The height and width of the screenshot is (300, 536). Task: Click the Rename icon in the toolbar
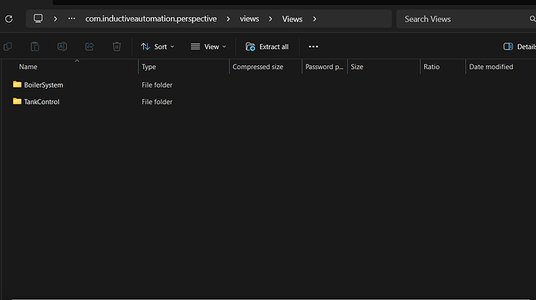pos(62,47)
